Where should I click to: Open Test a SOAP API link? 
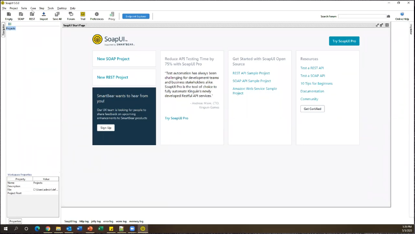(313, 75)
